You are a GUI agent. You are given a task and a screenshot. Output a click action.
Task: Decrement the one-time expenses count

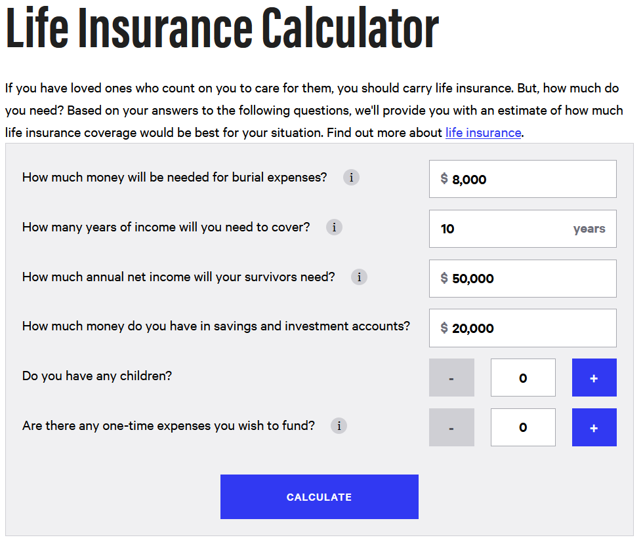pos(451,427)
